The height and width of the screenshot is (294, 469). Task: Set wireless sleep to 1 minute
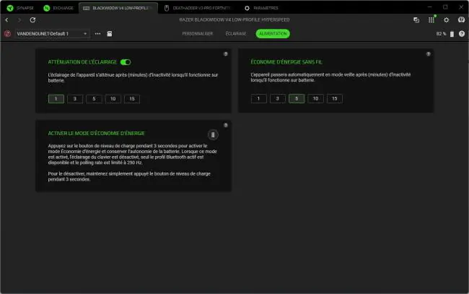point(259,98)
